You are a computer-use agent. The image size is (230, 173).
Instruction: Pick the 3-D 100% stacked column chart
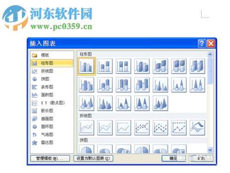pos(179,66)
